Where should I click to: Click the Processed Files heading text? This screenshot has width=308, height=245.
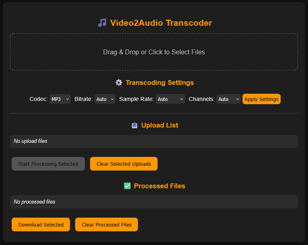coord(159,186)
